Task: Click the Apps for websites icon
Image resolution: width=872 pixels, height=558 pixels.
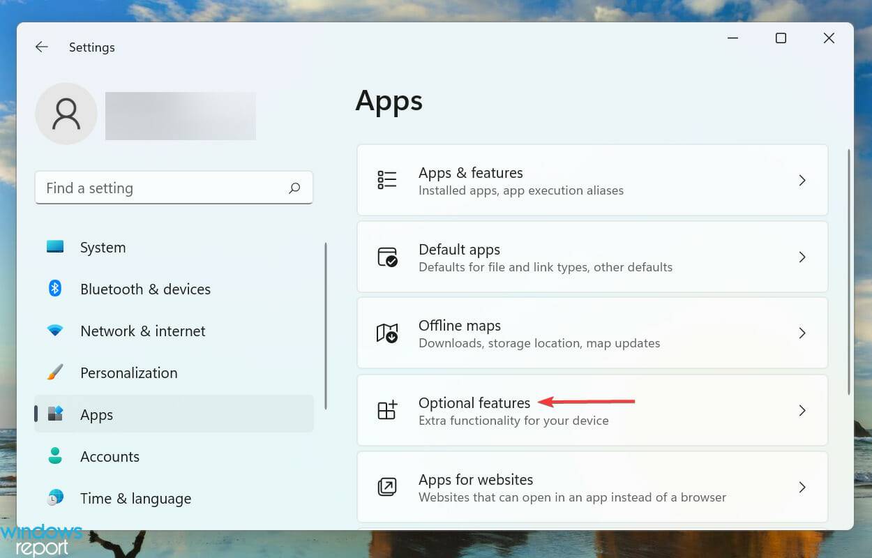Action: tap(388, 487)
